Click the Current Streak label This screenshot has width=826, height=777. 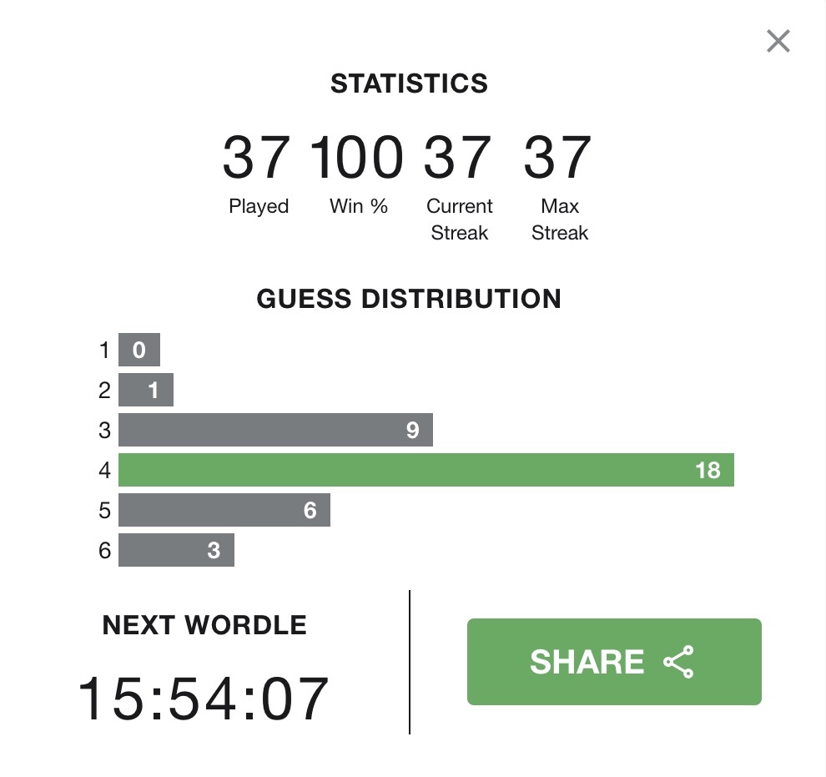tap(459, 219)
